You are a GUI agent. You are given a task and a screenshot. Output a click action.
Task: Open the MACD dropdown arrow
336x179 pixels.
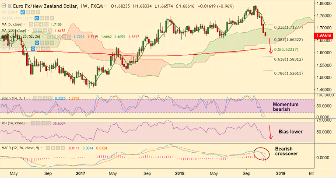click(x=42, y=148)
